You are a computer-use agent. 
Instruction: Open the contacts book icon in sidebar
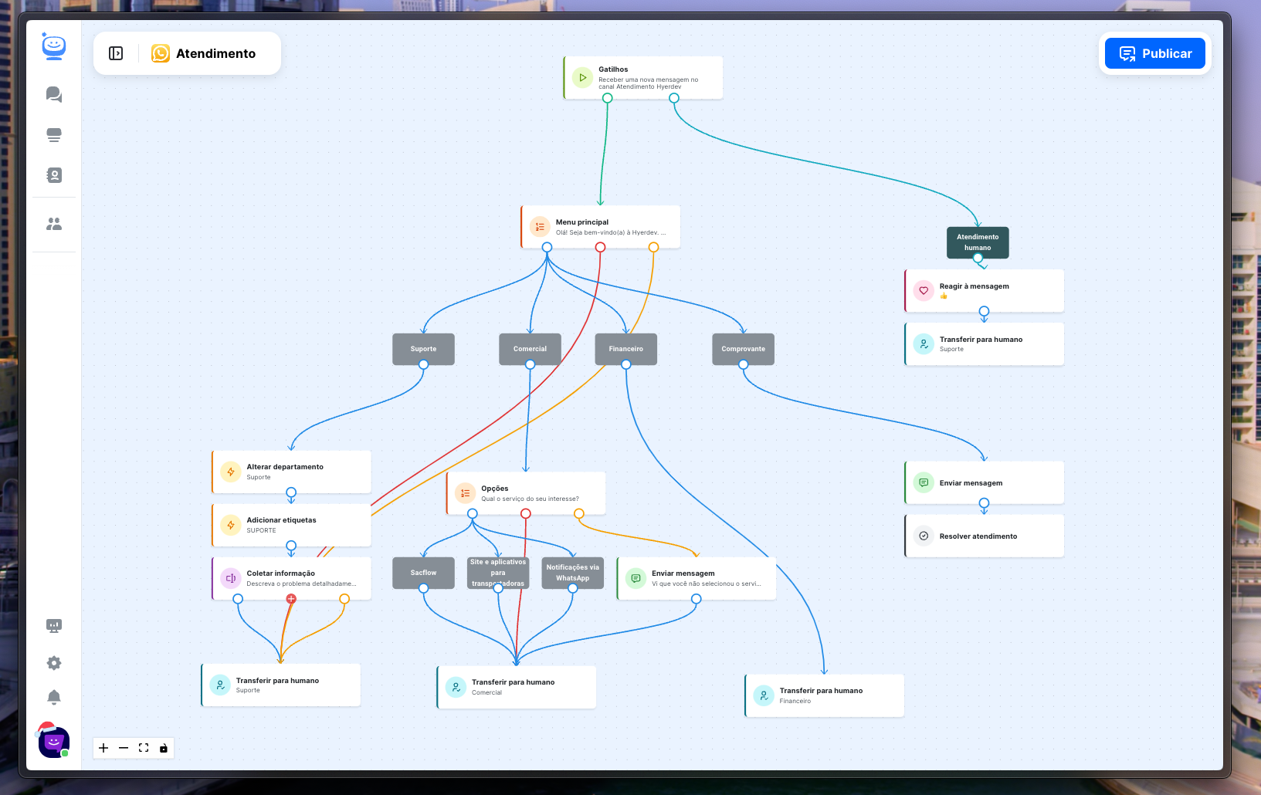pos(54,175)
